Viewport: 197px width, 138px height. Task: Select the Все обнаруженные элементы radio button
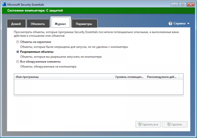[x=18, y=61]
